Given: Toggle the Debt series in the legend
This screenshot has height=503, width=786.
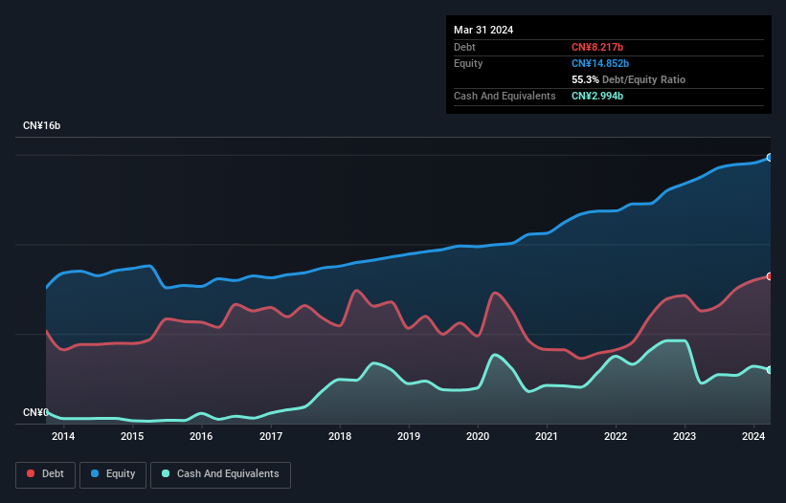Looking at the screenshot, I should pyautogui.click(x=45, y=474).
